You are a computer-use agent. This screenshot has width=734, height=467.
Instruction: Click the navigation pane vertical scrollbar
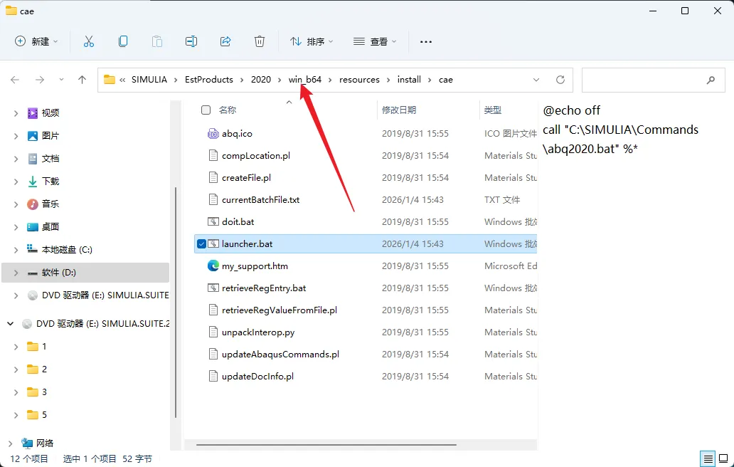(176, 302)
